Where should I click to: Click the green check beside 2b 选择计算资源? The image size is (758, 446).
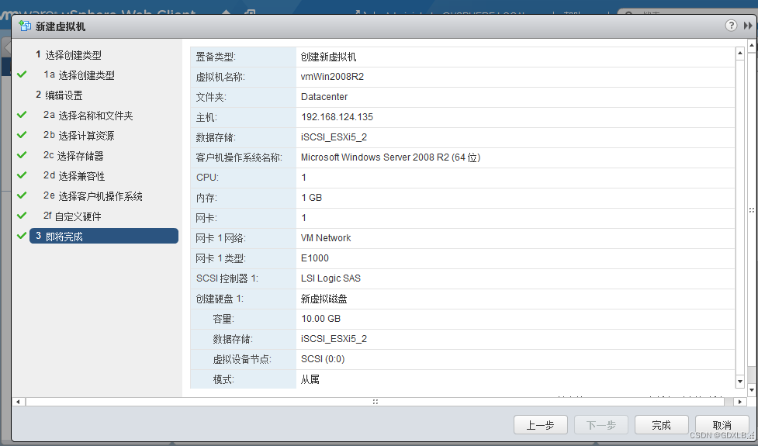[x=22, y=135]
